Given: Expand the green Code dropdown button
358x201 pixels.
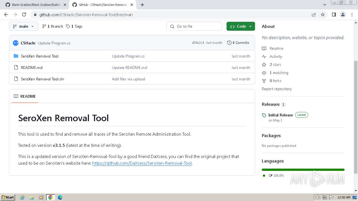Looking at the screenshot, I should 241,26.
